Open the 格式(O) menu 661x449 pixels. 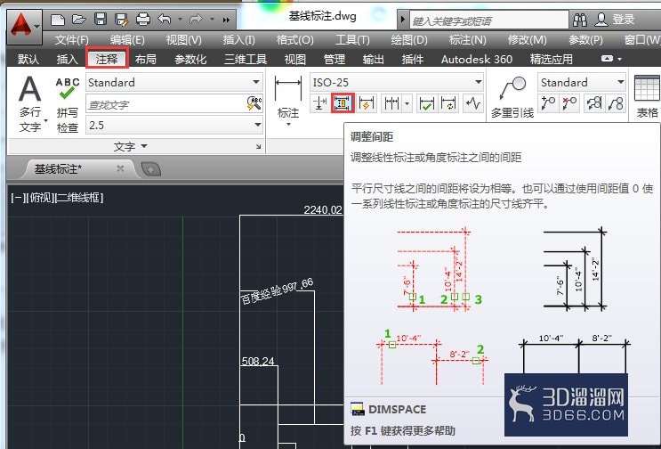coord(294,40)
